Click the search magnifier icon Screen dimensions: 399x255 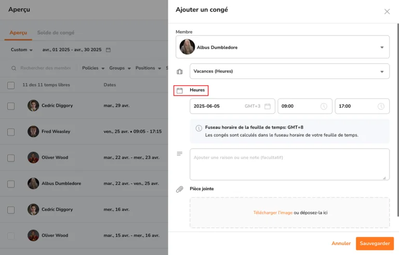tap(14, 68)
